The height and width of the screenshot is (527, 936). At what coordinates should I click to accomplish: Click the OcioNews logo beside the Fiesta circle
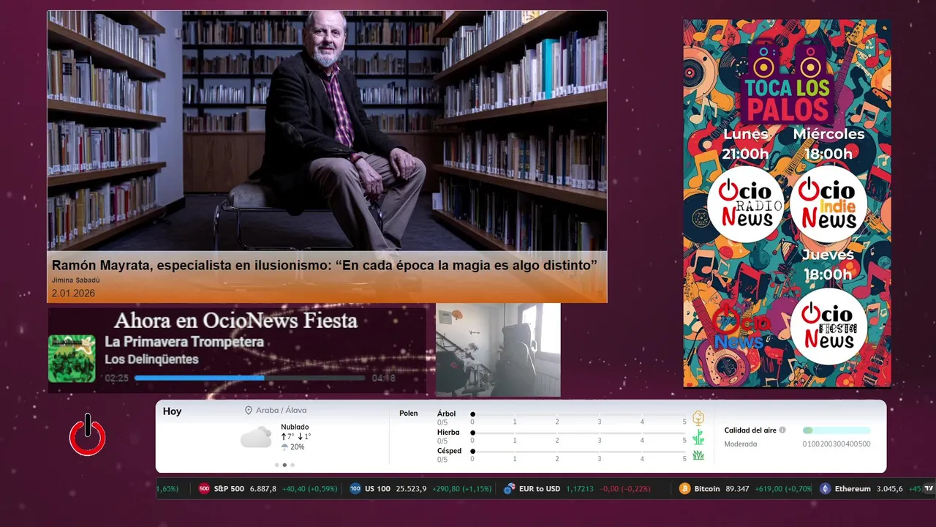pos(741,327)
